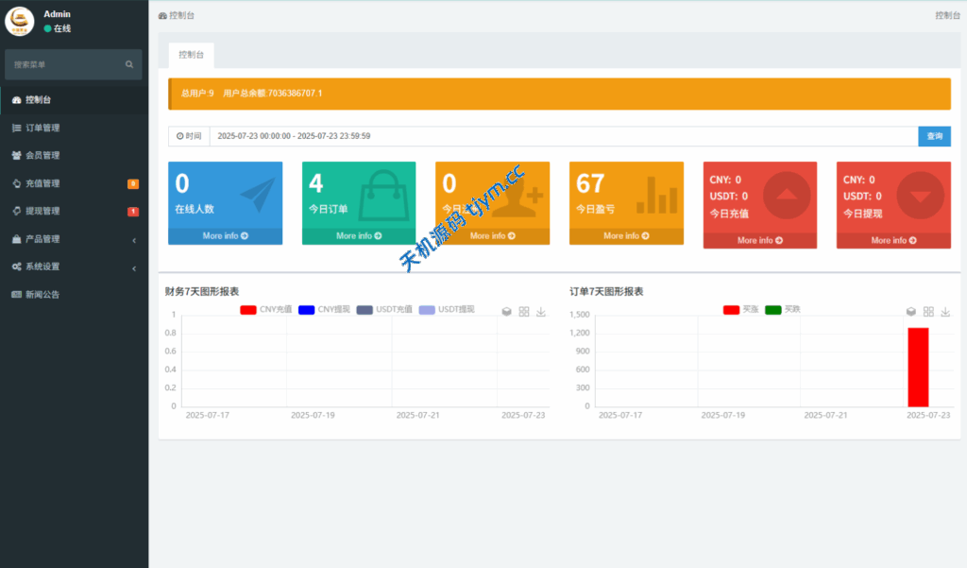The height and width of the screenshot is (568, 967).
Task: Click the bar chart icon on 今日盈亏 card
Action: tap(656, 195)
